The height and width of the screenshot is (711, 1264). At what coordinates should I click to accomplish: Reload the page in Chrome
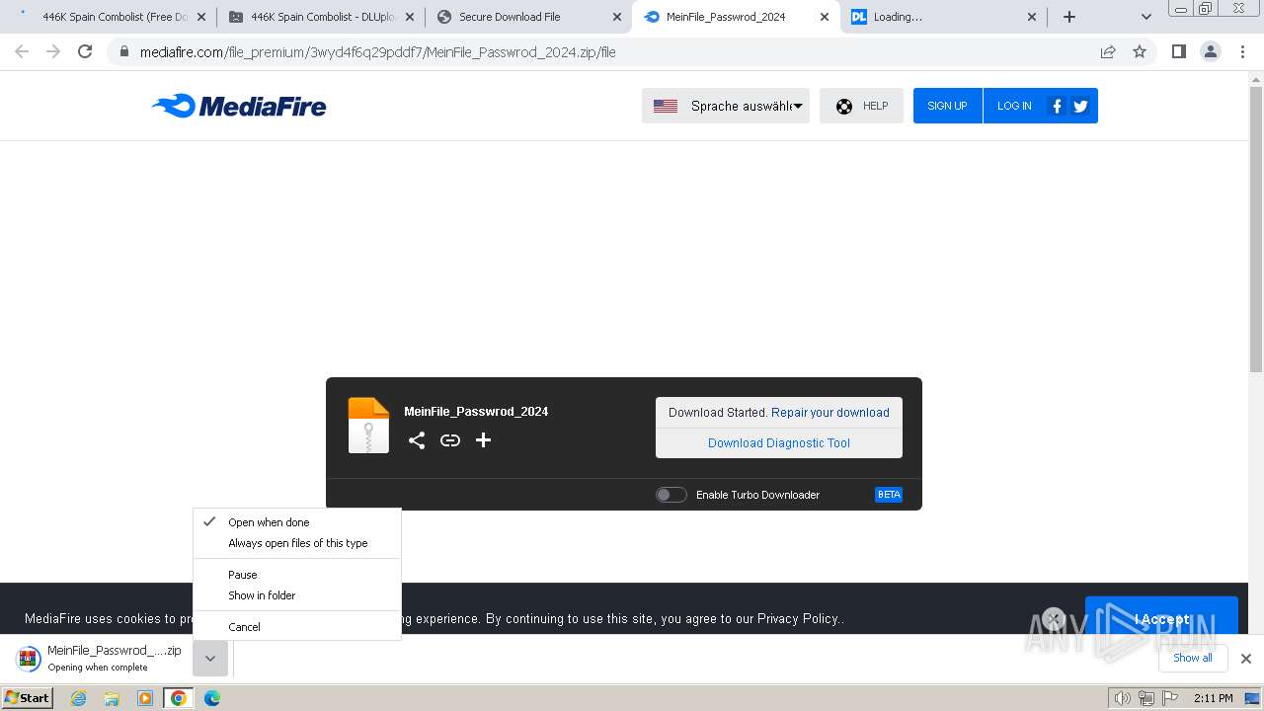[x=85, y=51]
